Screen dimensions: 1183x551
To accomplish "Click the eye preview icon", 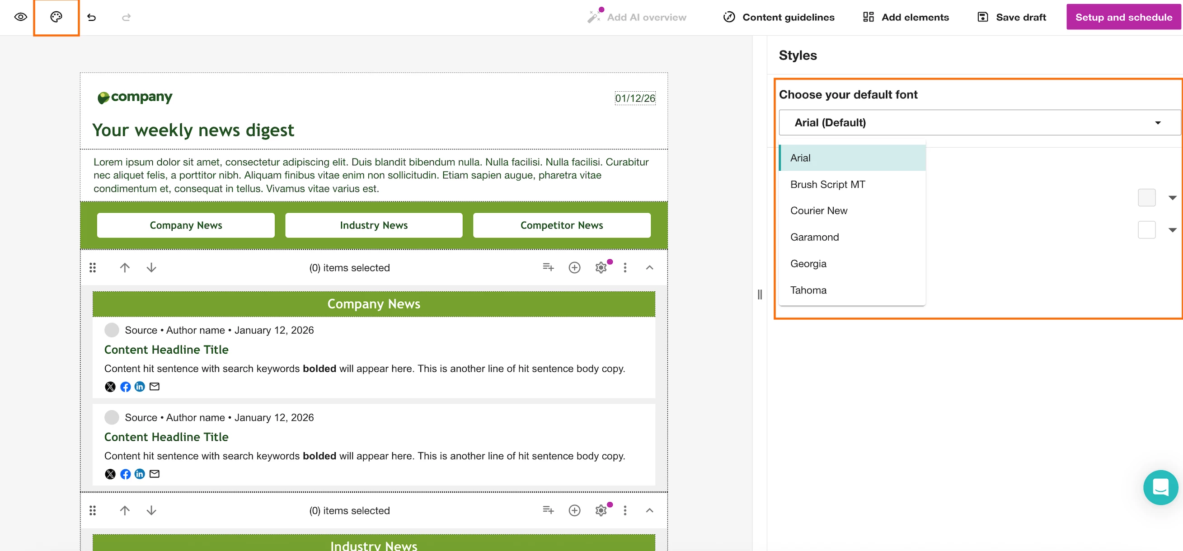I will pos(21,17).
